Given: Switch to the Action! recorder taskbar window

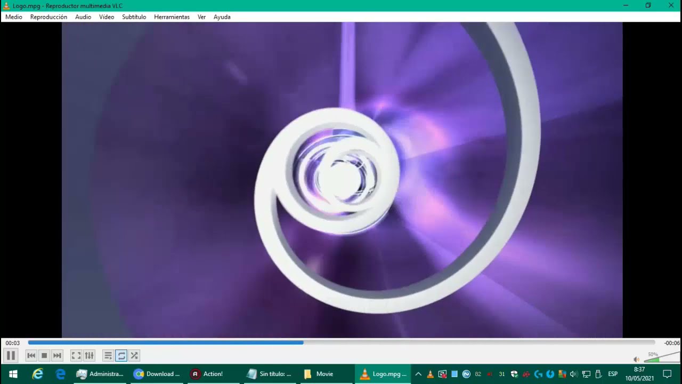Looking at the screenshot, I should 214,374.
